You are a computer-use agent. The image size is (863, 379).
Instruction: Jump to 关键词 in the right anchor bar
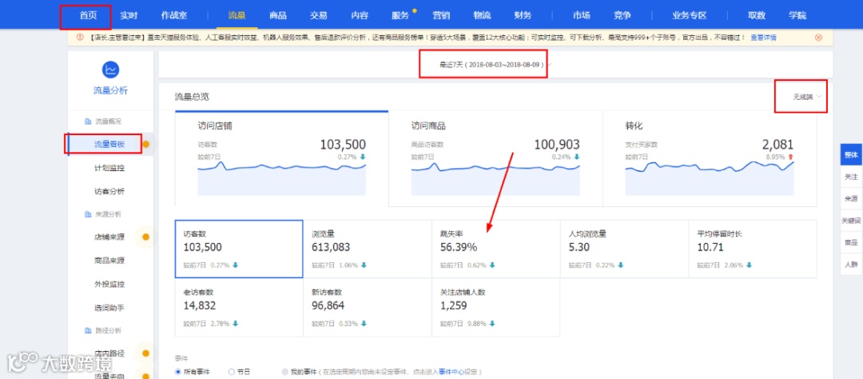[x=851, y=221]
